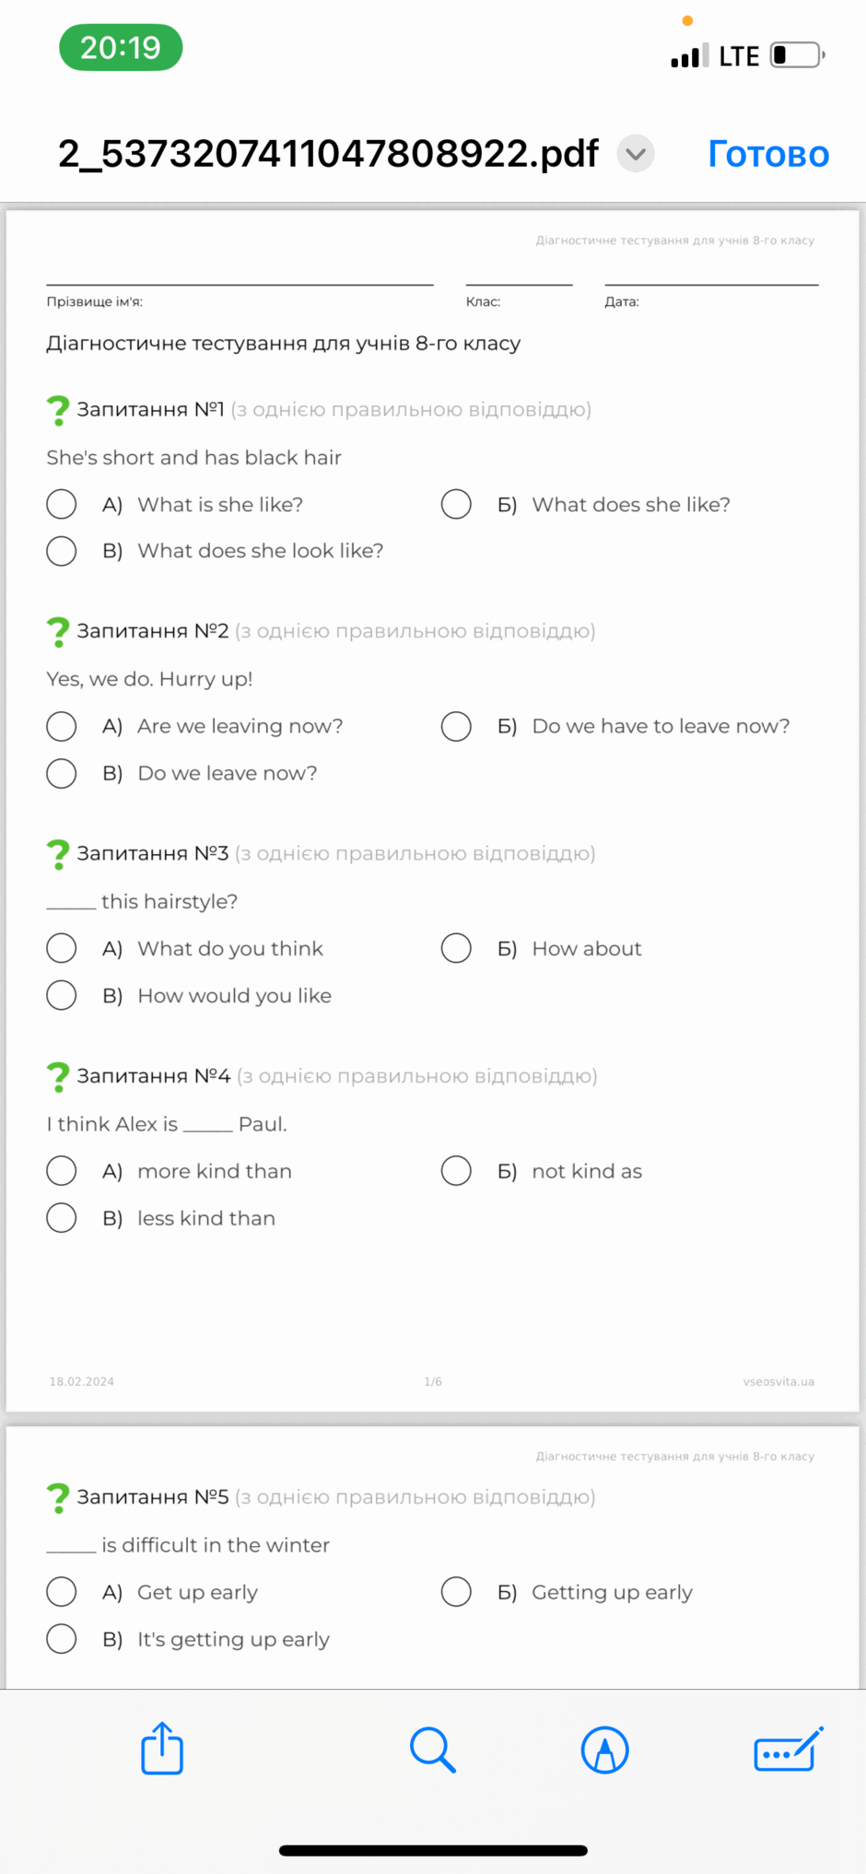The height and width of the screenshot is (1874, 866).
Task: Tap the green question mark beside Запитання №1
Action: coord(58,410)
